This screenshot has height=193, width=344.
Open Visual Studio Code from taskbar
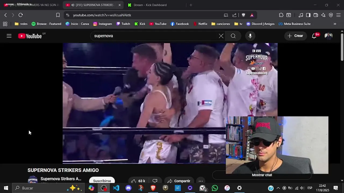[x=116, y=188]
